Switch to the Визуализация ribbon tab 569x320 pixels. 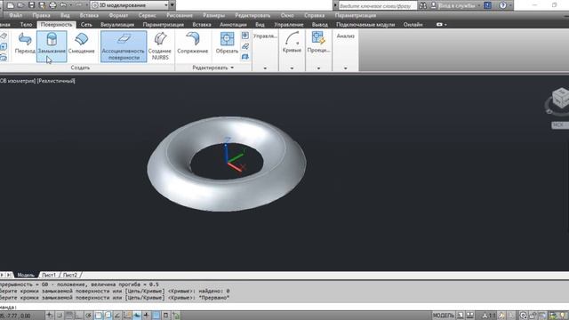[x=117, y=25]
